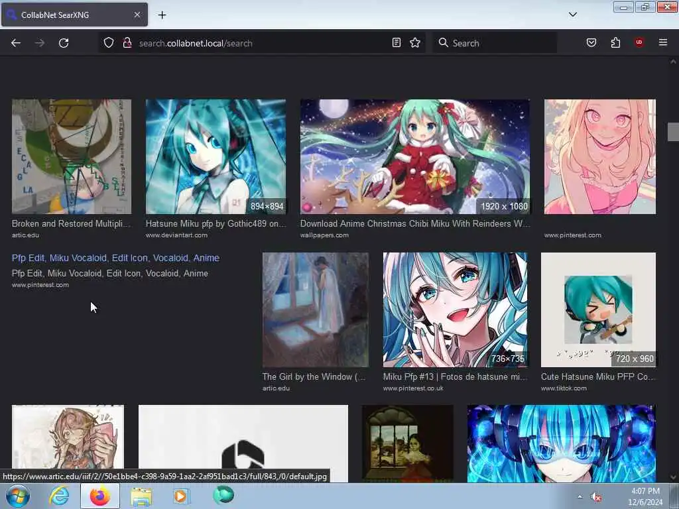This screenshot has height=509, width=679.
Task: Open the Windows Start button
Action: (18, 496)
